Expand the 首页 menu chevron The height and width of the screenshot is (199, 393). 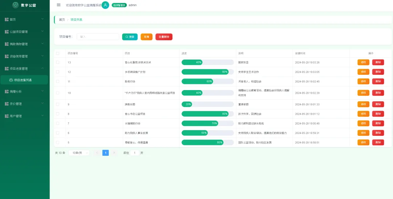(42, 19)
